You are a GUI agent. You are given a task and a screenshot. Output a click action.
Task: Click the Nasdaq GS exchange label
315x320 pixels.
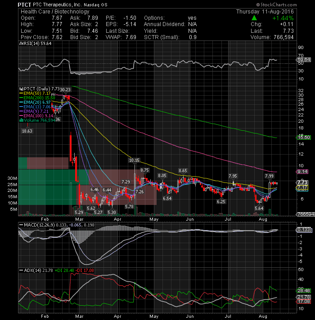coord(95,4)
